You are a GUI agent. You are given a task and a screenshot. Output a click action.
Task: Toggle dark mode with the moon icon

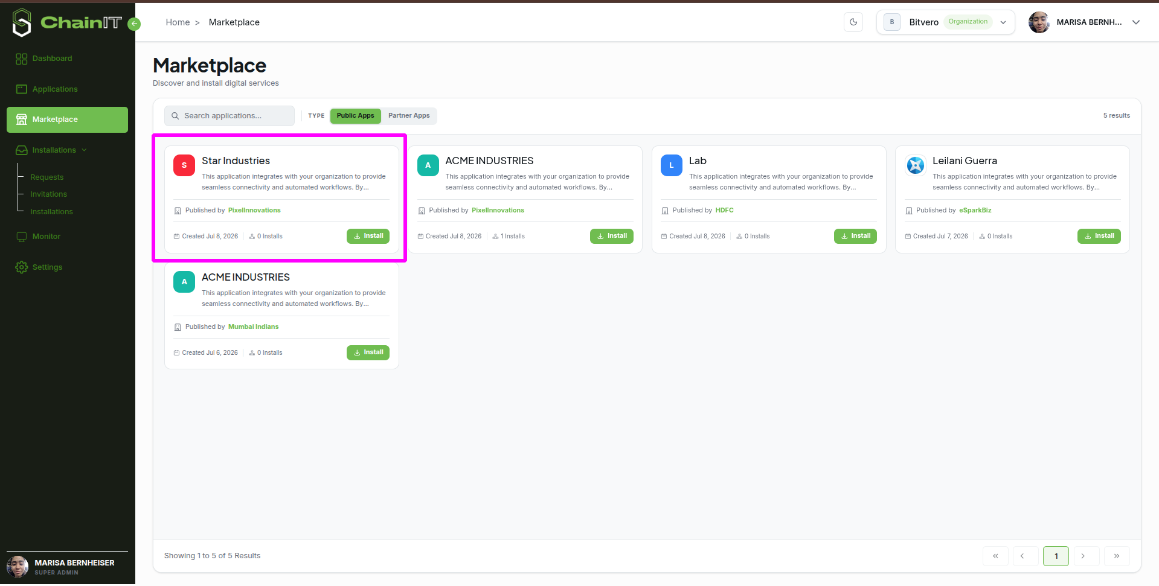(x=853, y=22)
